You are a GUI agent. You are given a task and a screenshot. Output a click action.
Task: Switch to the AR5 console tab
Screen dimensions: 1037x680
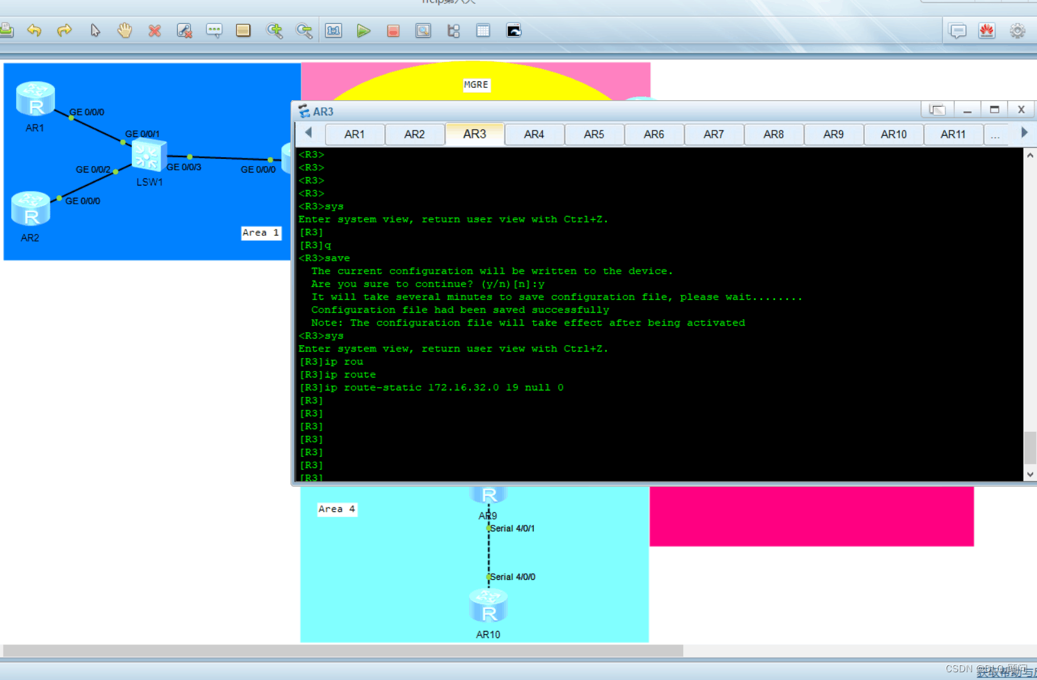(594, 134)
